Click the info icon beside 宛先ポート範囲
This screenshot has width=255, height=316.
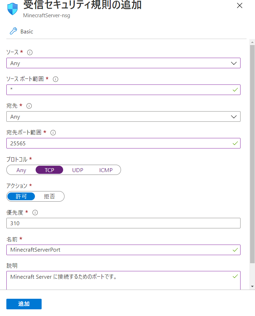pos(53,133)
